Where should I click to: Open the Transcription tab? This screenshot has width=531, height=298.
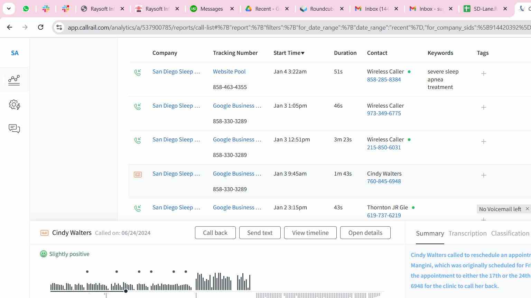coord(467,234)
